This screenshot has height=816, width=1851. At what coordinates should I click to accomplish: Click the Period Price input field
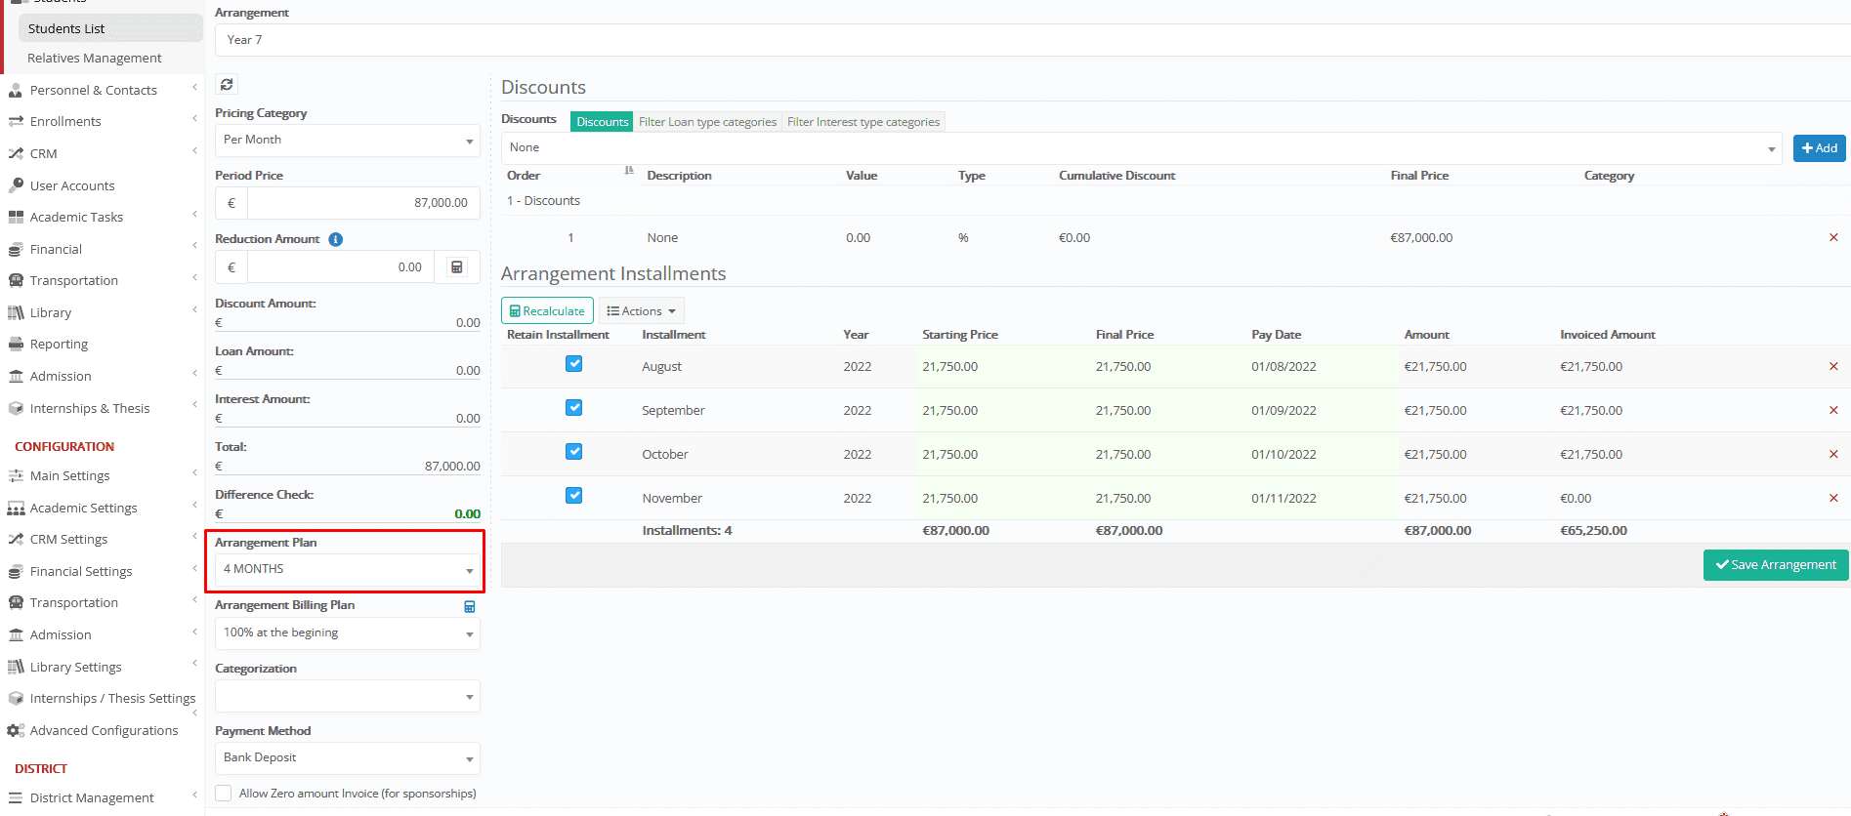pos(363,203)
